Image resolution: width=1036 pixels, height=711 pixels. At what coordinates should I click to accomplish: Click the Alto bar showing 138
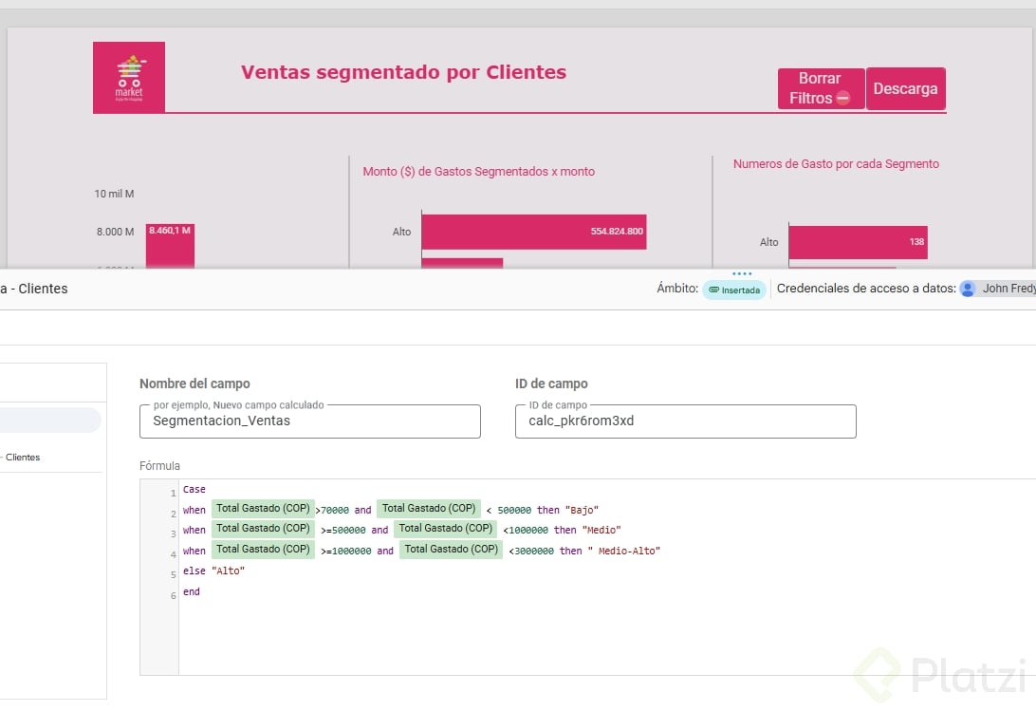point(857,242)
